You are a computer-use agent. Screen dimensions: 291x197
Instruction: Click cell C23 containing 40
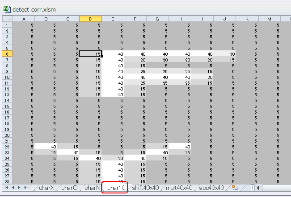pos(68,152)
